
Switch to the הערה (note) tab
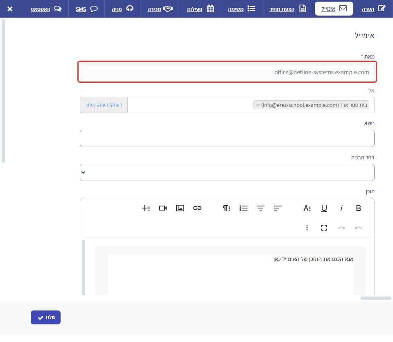373,9
